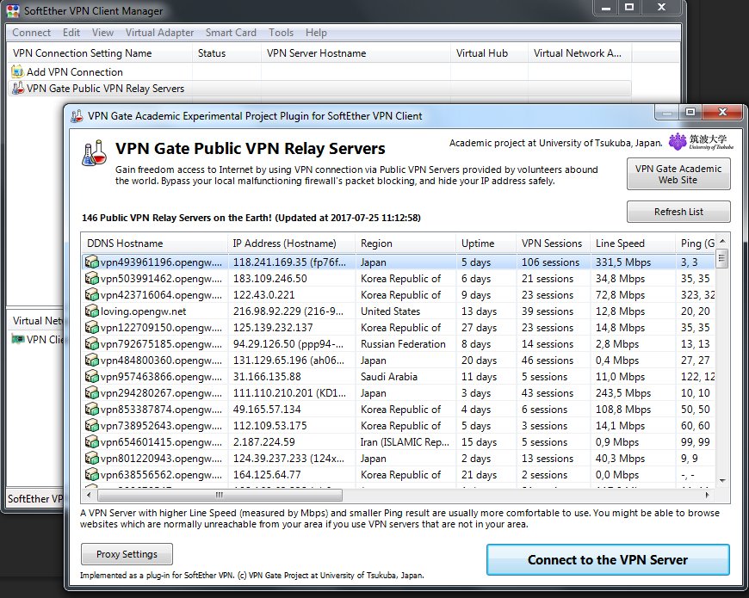
Task: Click the server icon for vpn638556562.opengw
Action: [91, 475]
